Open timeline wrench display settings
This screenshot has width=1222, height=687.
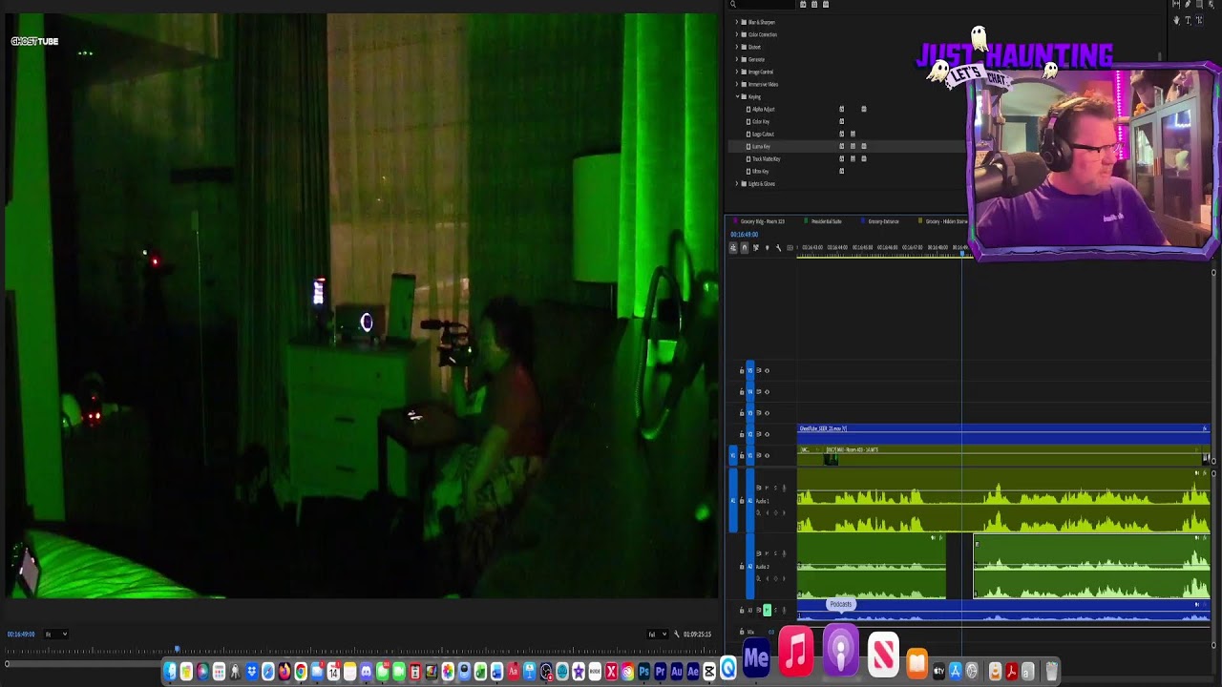777,248
